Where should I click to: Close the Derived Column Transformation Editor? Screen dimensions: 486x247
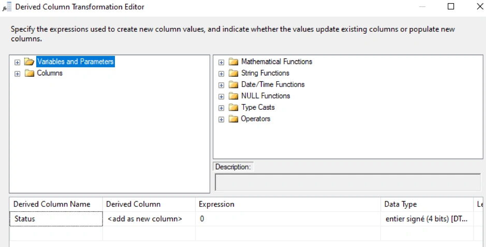(x=480, y=7)
